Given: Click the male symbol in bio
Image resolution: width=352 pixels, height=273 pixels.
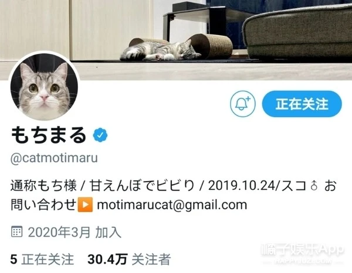Looking at the screenshot, I should [x=314, y=186].
